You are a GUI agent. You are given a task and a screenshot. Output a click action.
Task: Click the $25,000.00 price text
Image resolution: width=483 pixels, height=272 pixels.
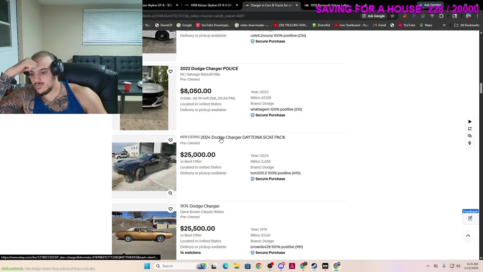(198, 155)
